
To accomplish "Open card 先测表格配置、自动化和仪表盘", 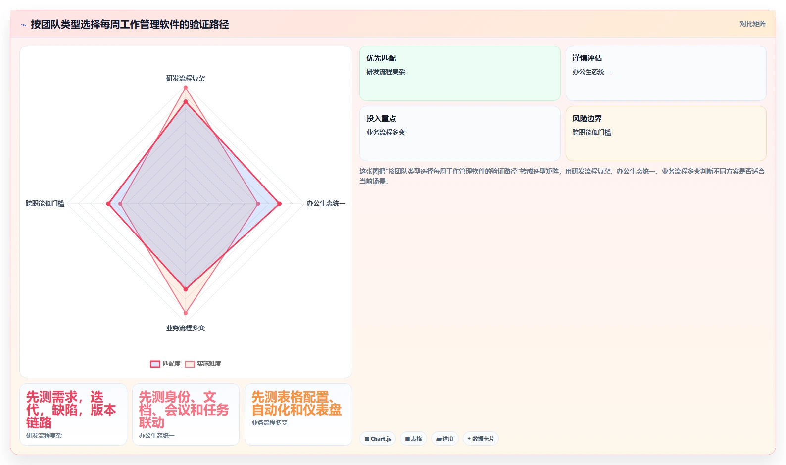I will point(298,415).
